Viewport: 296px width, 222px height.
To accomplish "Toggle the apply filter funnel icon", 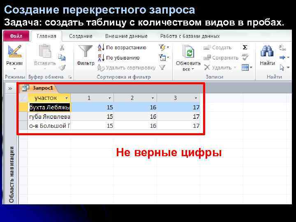I will [x=162, y=67].
